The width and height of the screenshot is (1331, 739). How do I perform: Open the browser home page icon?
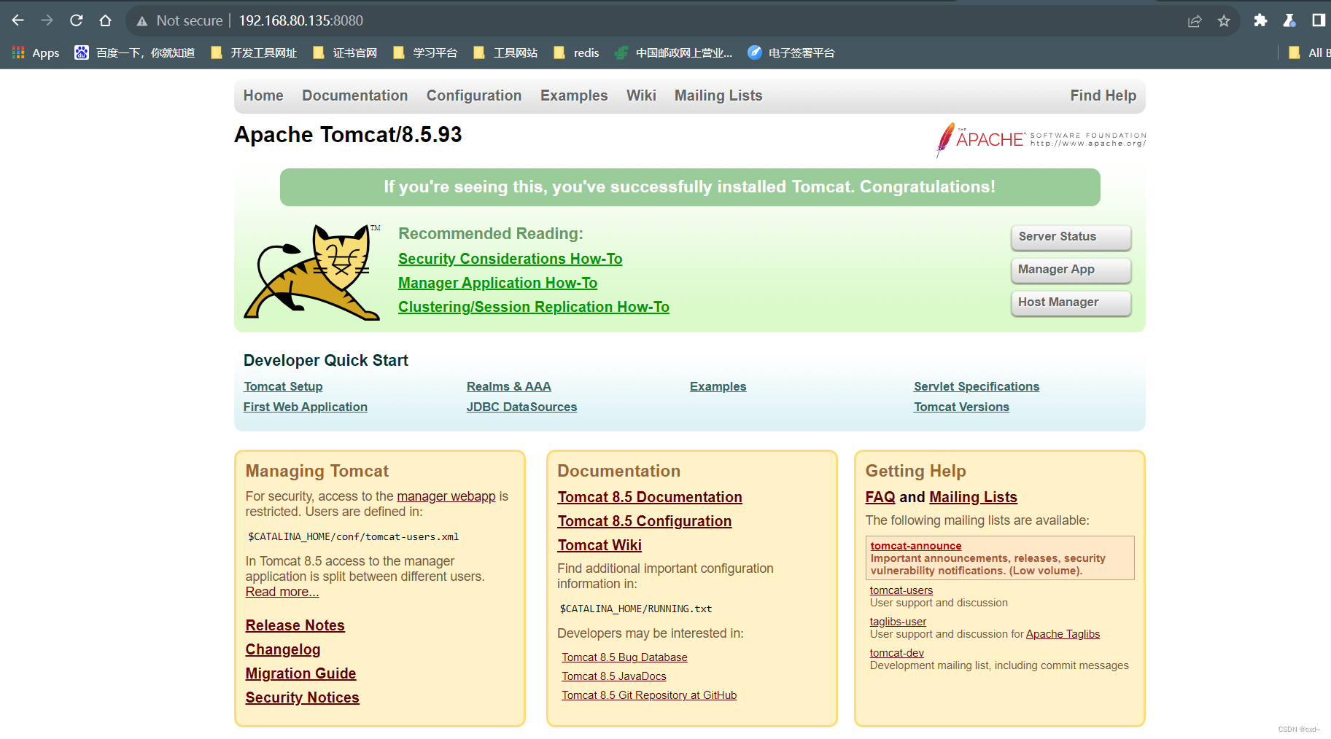pos(106,20)
